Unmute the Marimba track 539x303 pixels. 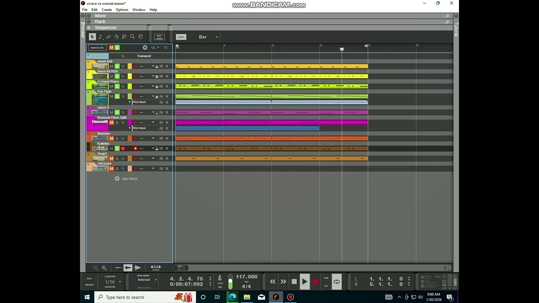point(112,138)
